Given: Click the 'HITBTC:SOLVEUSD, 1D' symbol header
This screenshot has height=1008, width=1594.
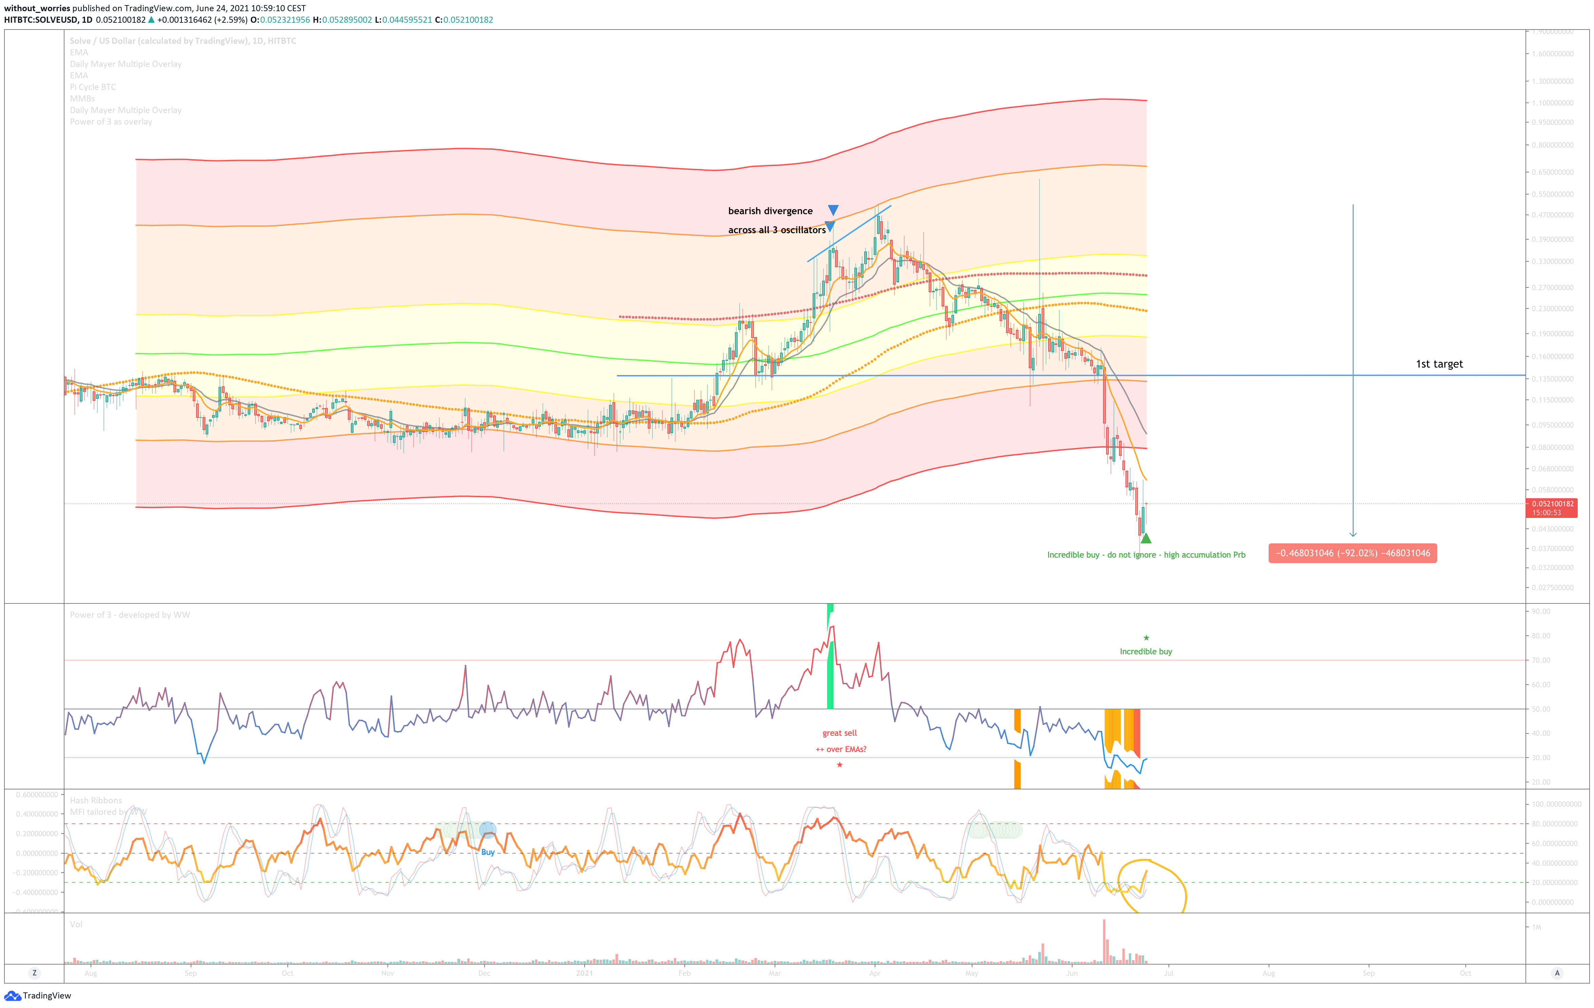Looking at the screenshot, I should [48, 20].
